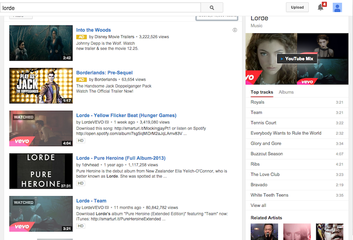
Task: Click the HD badge under Pure Heroine album
Action: coord(80,183)
